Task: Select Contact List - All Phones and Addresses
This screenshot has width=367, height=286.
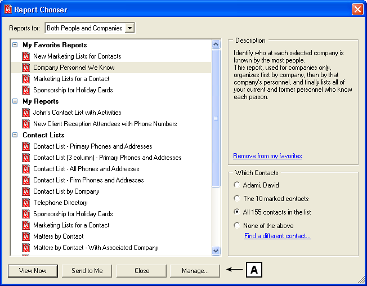Action: pos(86,169)
